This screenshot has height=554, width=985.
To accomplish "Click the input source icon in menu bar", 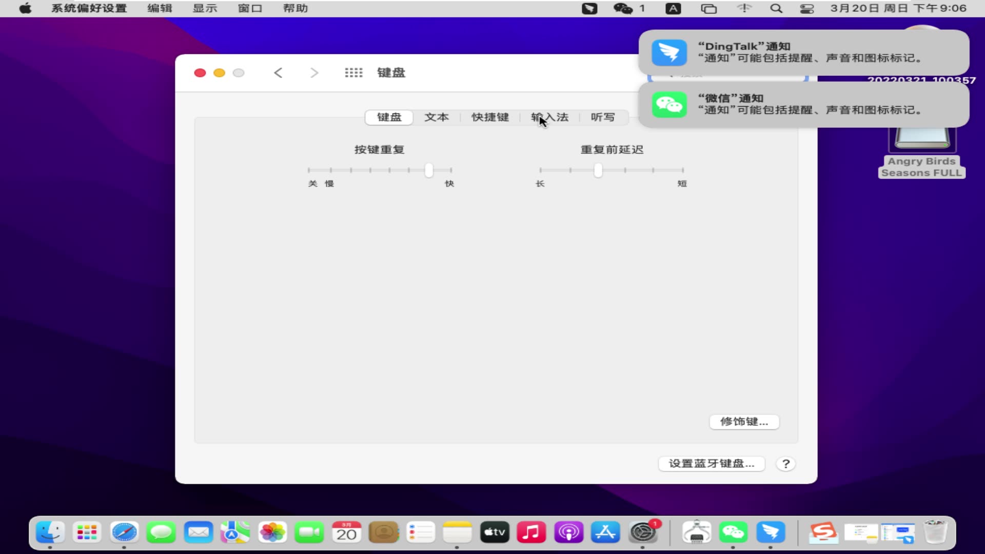I will 673,8.
